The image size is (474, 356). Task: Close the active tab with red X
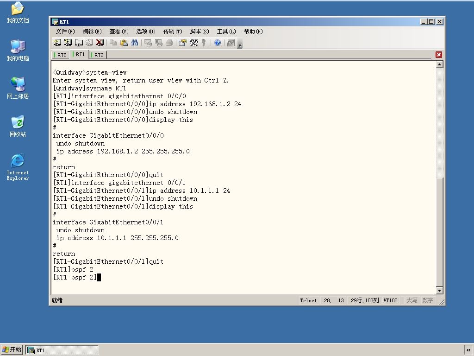439,55
